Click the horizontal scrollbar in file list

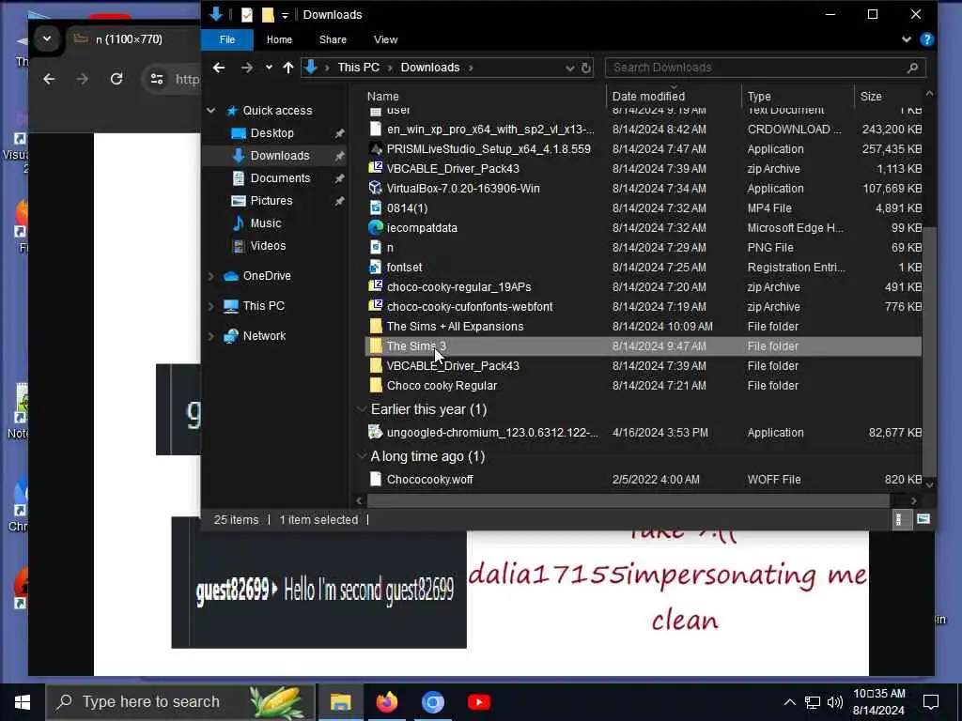pos(628,501)
